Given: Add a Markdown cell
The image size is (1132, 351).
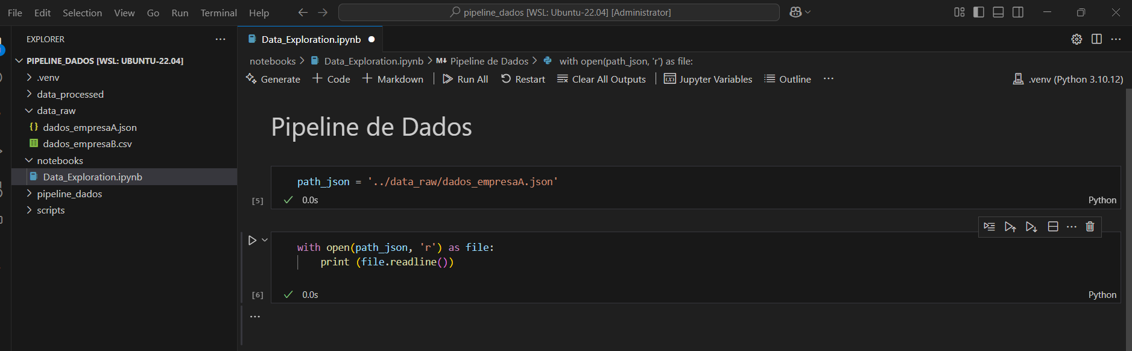Looking at the screenshot, I should click(393, 79).
